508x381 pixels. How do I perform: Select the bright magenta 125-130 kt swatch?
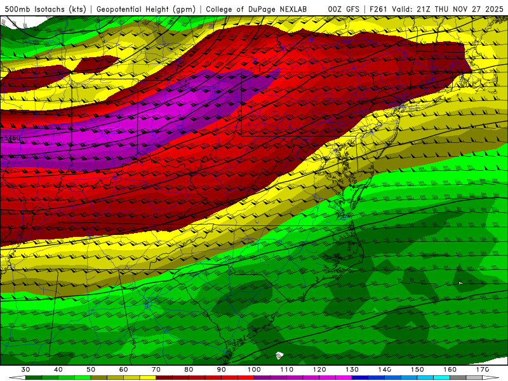coord(344,378)
